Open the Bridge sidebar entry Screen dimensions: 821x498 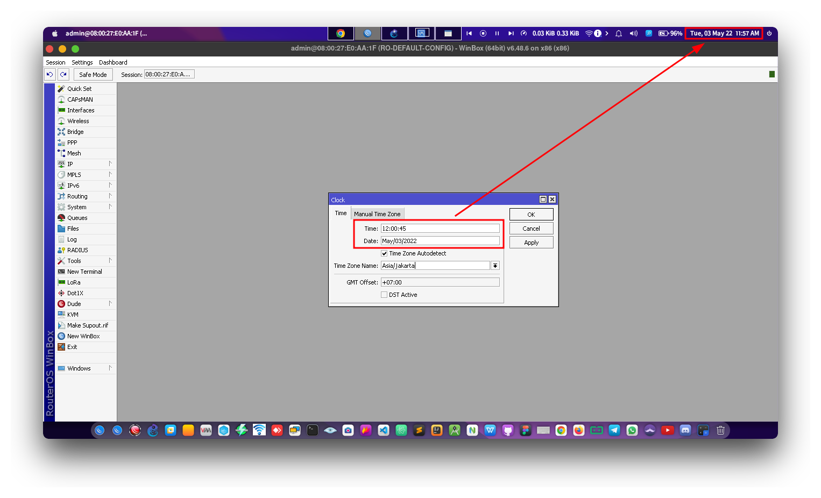pyautogui.click(x=75, y=132)
